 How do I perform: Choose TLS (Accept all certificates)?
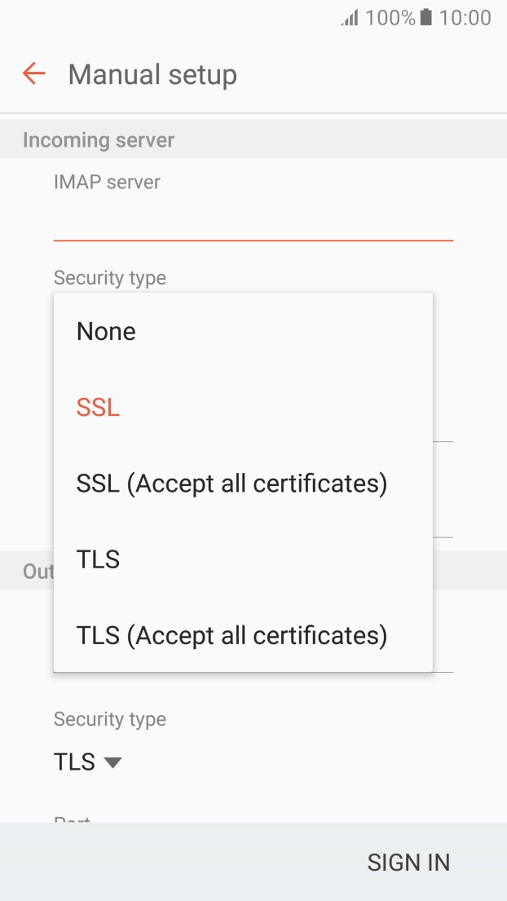click(x=231, y=635)
